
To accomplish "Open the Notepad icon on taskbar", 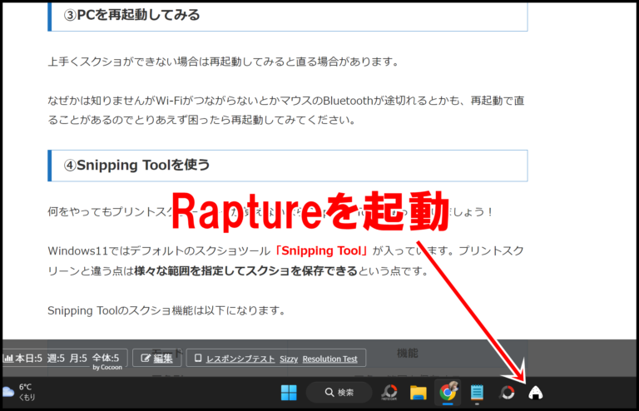I will point(477,392).
